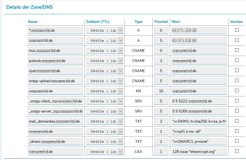
Task: Click the Priorität column header
Action: point(161,22)
